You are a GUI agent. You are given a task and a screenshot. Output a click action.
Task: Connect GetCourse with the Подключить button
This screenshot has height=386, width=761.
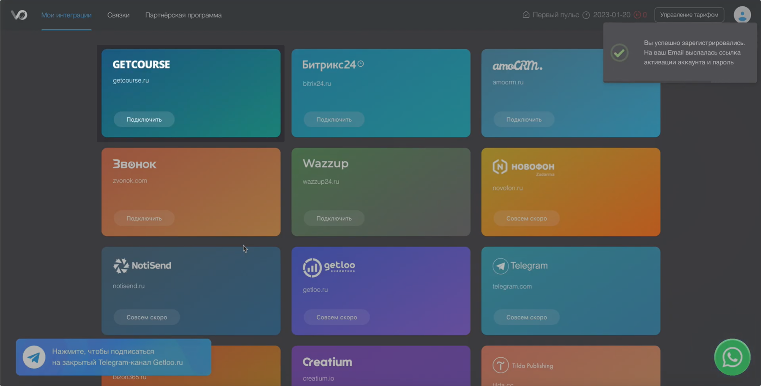click(144, 120)
